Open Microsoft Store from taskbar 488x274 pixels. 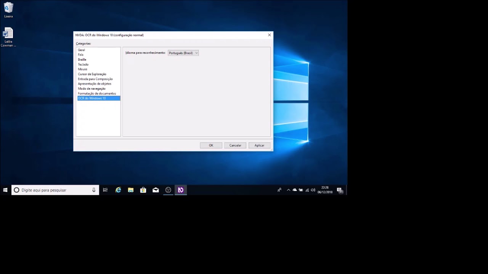tap(143, 190)
